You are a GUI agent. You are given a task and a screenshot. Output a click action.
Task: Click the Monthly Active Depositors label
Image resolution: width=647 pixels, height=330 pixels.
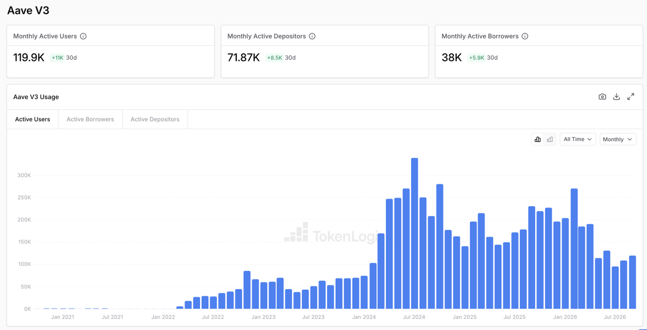pyautogui.click(x=267, y=36)
